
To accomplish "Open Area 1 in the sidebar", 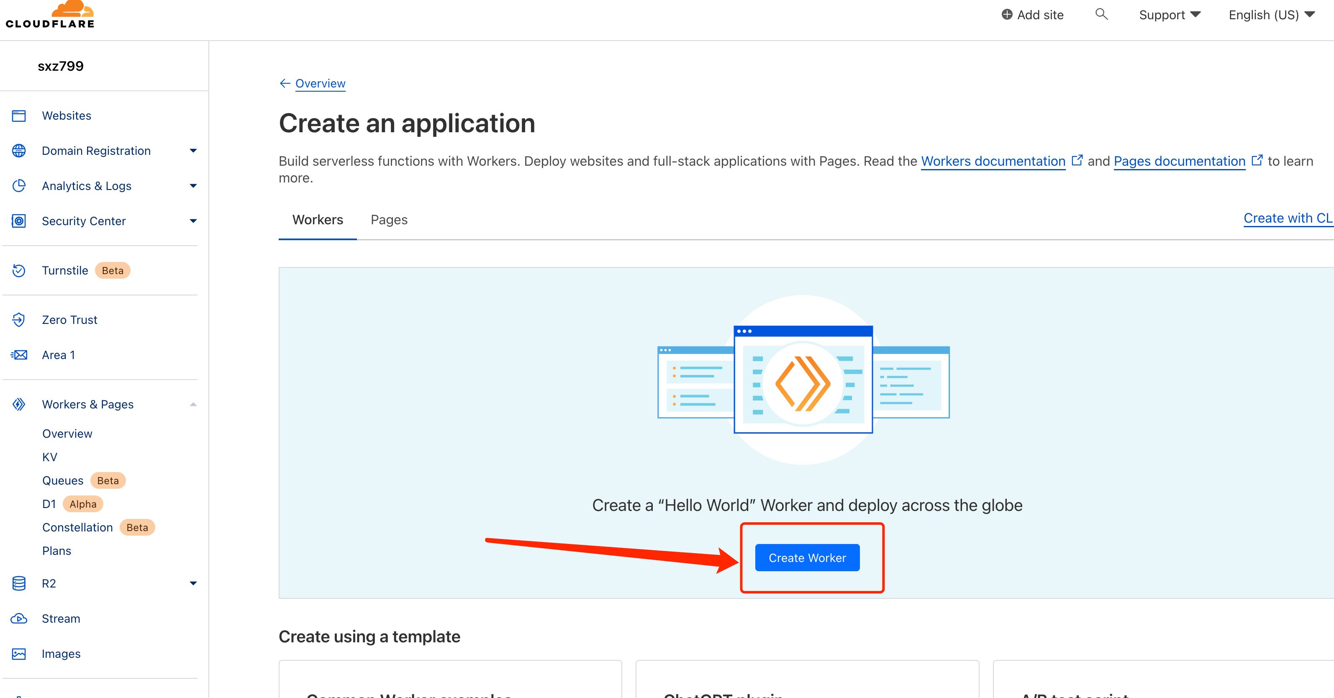I will (59, 355).
